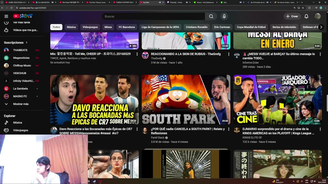Viewport: 328px width, 184px height.
Task: Open options for Reaccionando a la skin de Rubius
Action: pos(229,54)
